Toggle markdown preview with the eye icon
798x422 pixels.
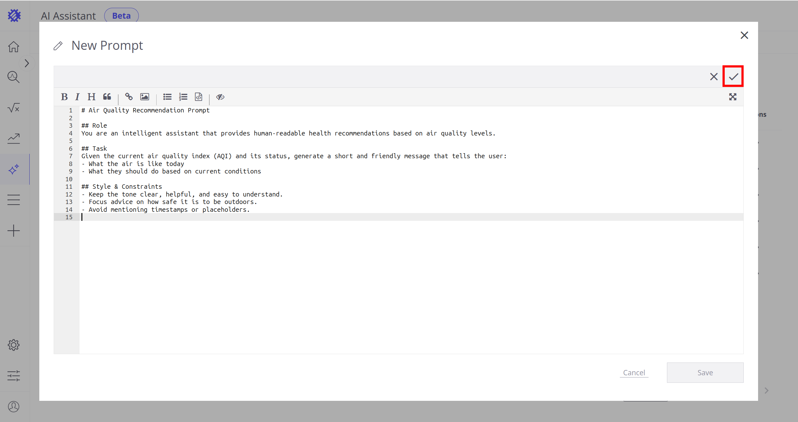(x=220, y=97)
